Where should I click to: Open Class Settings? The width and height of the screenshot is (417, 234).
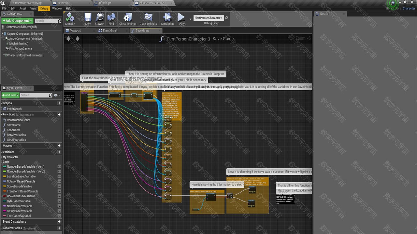128,19
